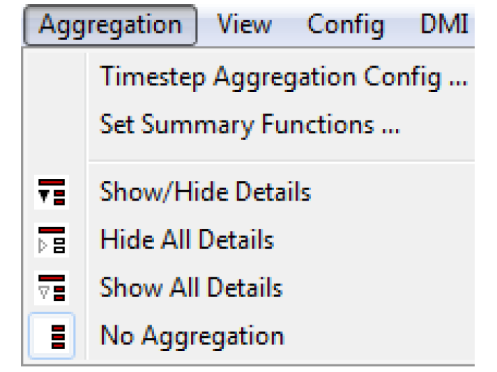Click hollow down triangle in Show All icon

coord(44,292)
